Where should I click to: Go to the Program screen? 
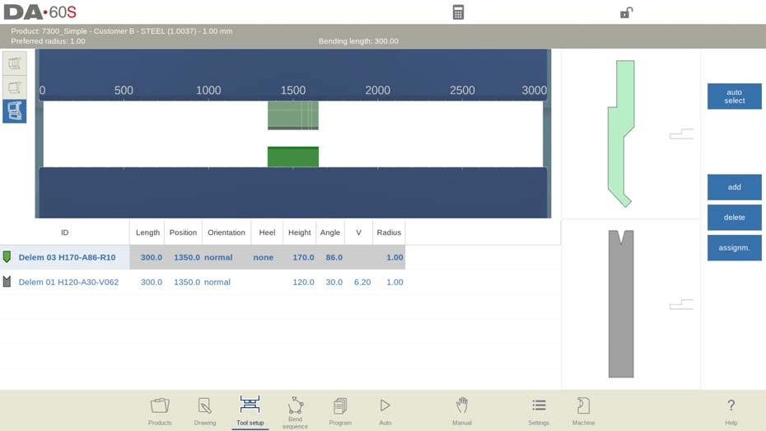340,410
